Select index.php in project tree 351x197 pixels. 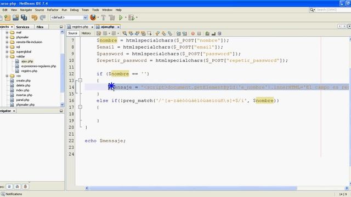coord(22,90)
